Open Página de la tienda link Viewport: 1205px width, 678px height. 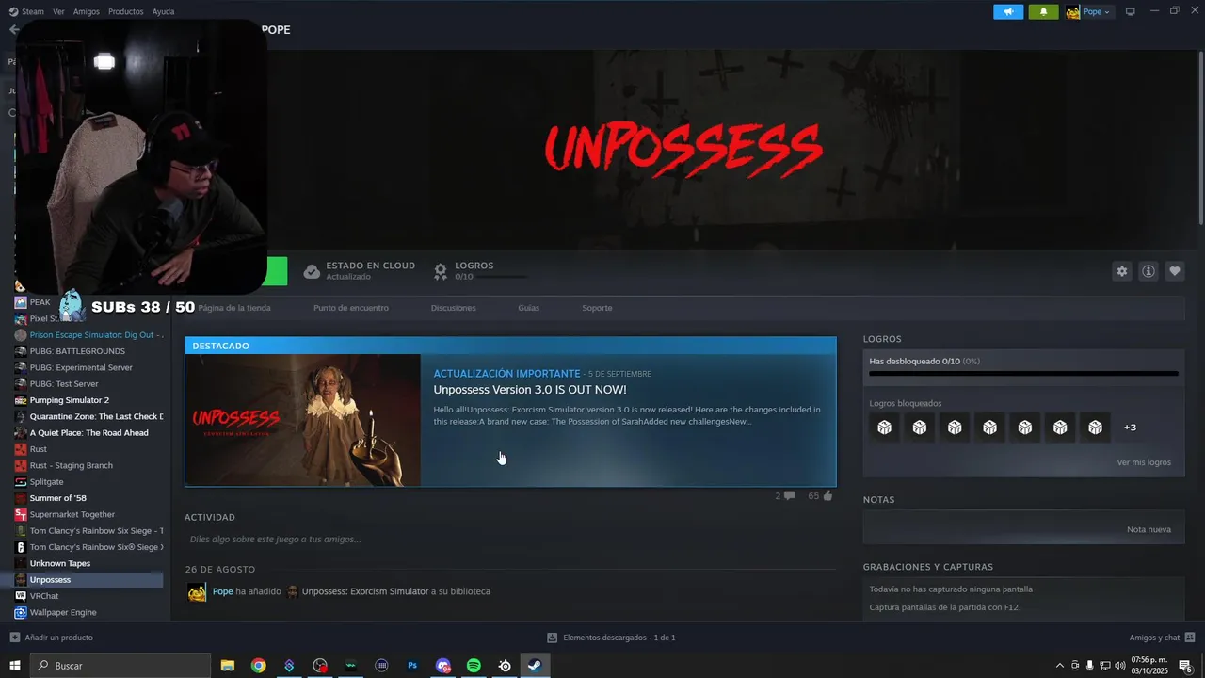(234, 308)
